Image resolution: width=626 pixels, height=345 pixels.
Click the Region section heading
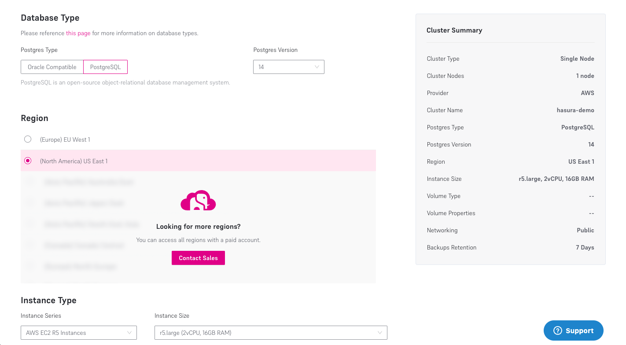(34, 118)
